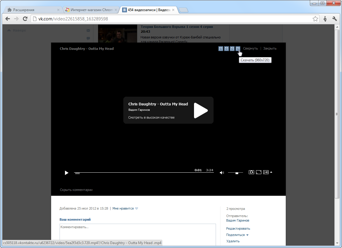Click the third download floppy icon
Screen dimensions: 342x248
(x=232, y=49)
